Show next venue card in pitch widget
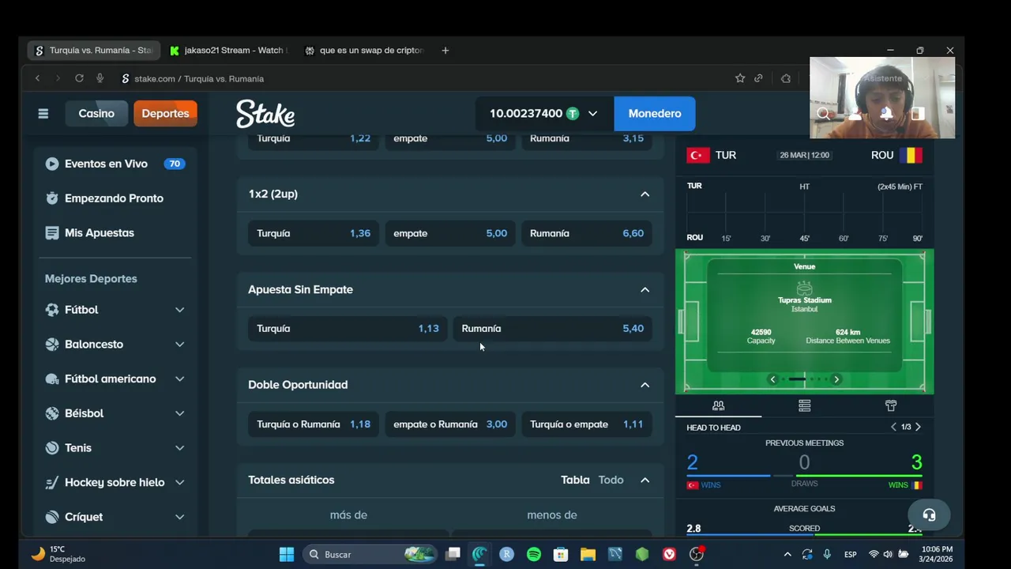Screen dimensions: 1011x569 coord(836,379)
